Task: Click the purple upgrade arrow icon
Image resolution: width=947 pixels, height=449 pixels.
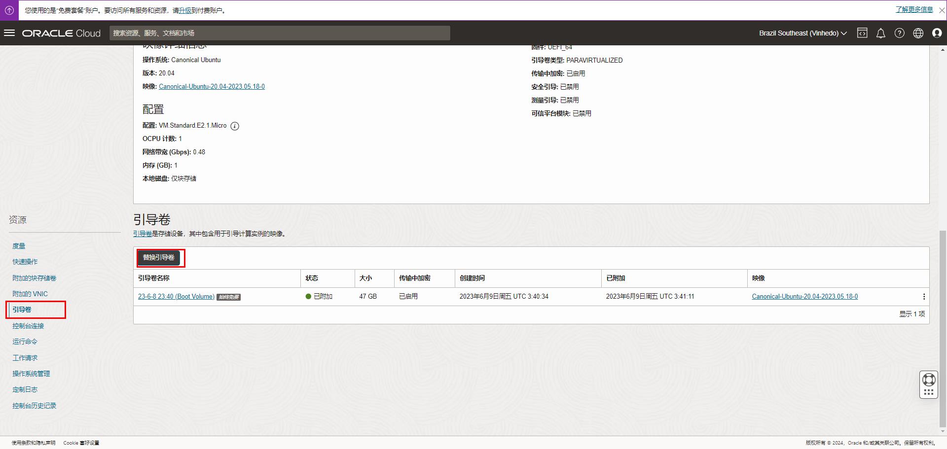Action: click(9, 10)
